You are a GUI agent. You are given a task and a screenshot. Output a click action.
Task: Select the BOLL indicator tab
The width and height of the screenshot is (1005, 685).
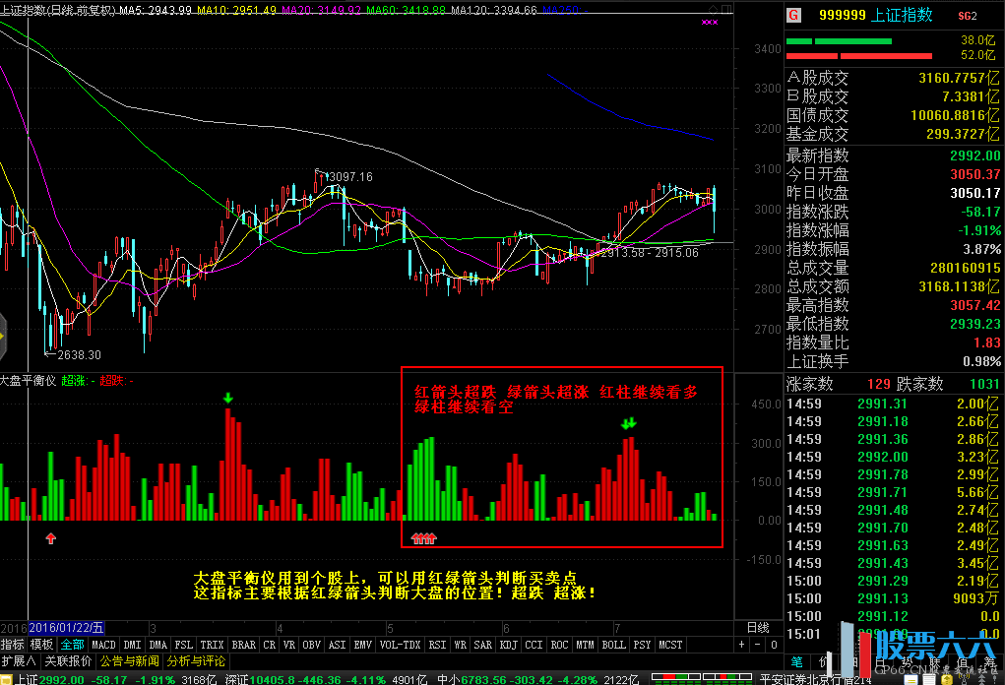click(x=613, y=646)
